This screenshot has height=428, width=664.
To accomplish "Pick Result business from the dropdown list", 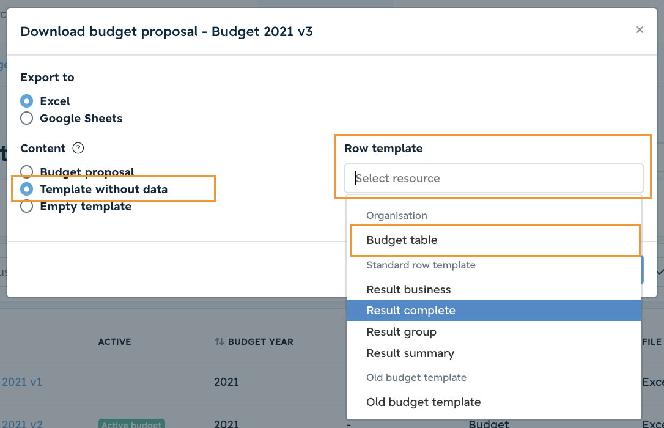I will pos(494,290).
